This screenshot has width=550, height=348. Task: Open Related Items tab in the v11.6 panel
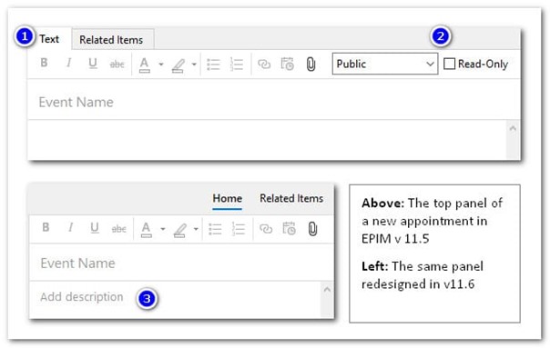tap(291, 198)
